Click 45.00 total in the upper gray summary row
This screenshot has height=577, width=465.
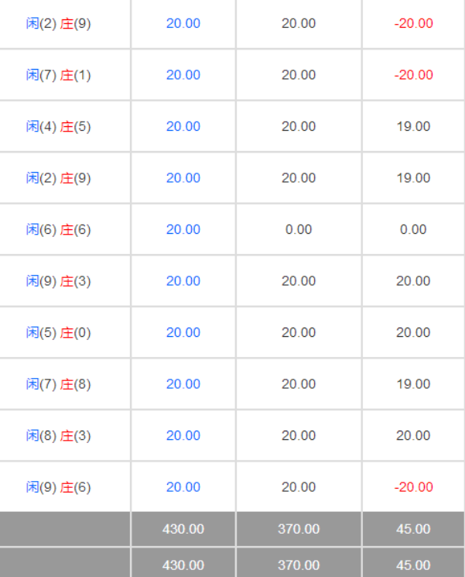[413, 529]
